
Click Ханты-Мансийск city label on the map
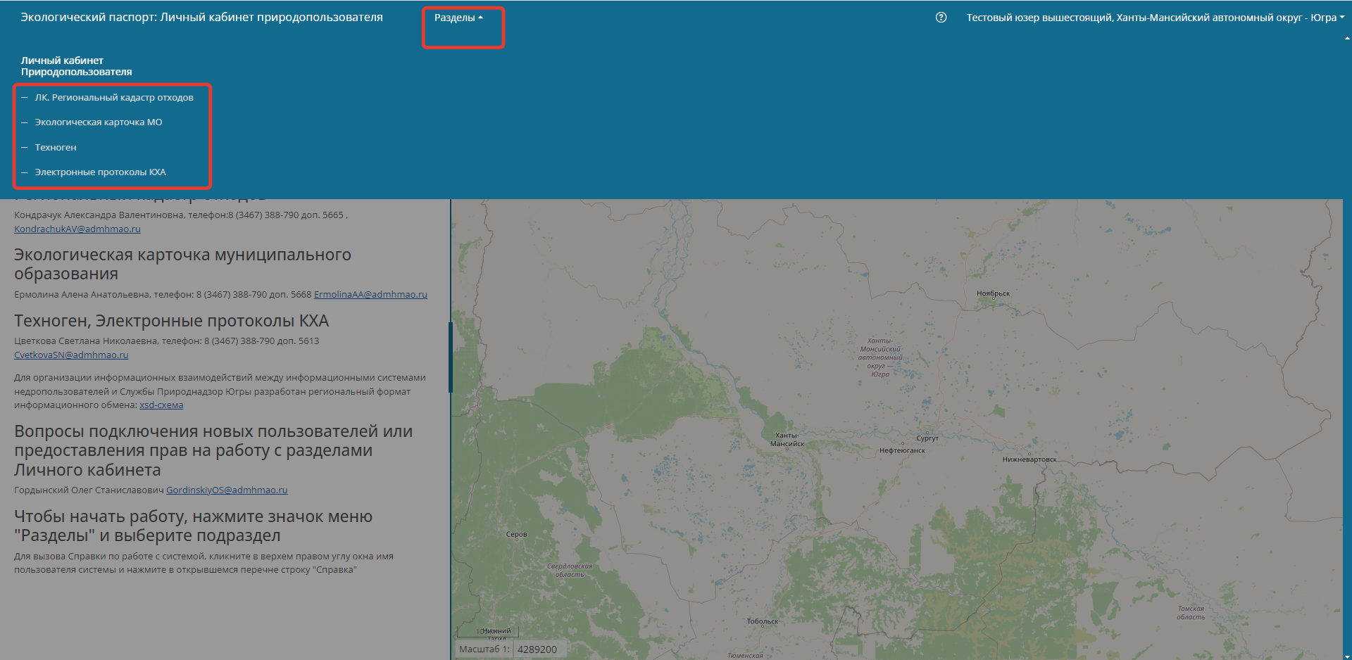[x=787, y=440]
